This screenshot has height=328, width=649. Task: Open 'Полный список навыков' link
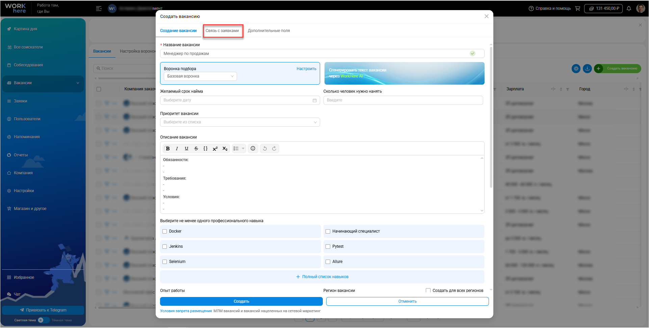point(322,277)
